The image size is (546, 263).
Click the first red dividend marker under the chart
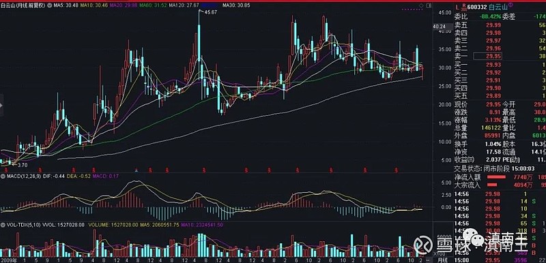click(x=5, y=170)
